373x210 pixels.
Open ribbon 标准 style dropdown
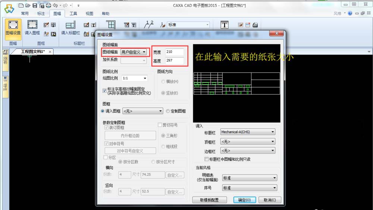click(188, 25)
